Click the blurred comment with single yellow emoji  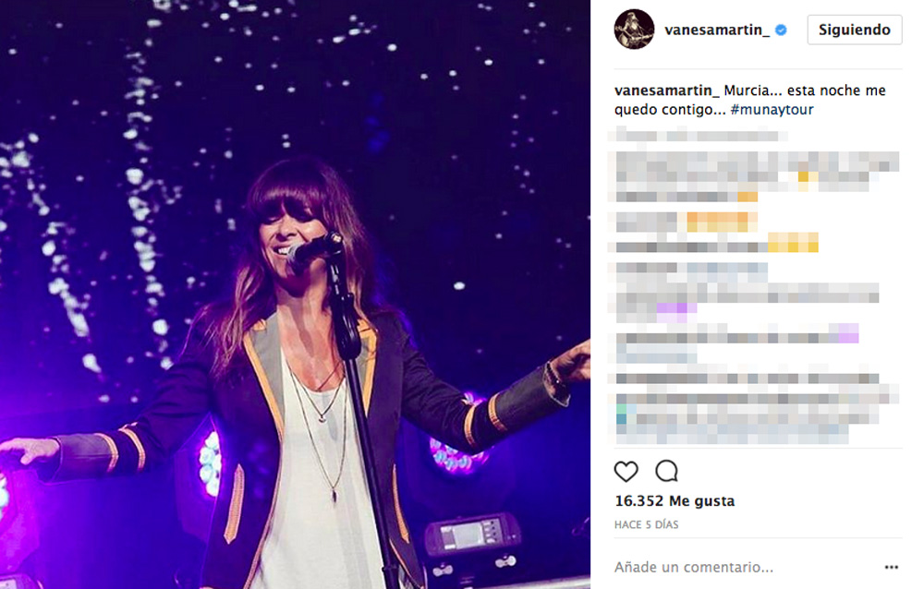[758, 176]
